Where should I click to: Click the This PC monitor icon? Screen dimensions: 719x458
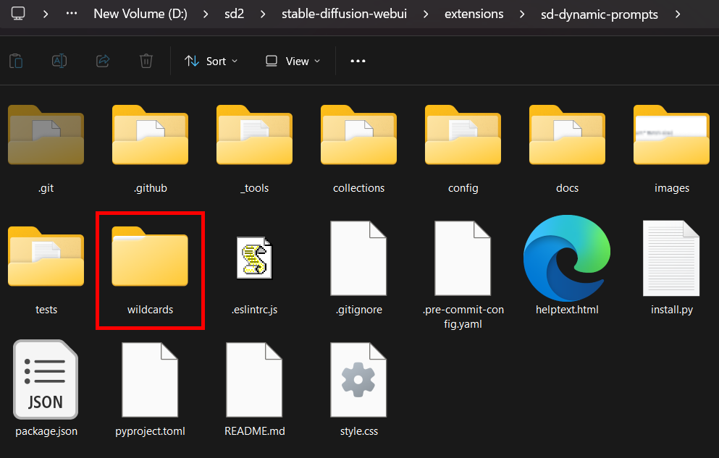(x=18, y=14)
